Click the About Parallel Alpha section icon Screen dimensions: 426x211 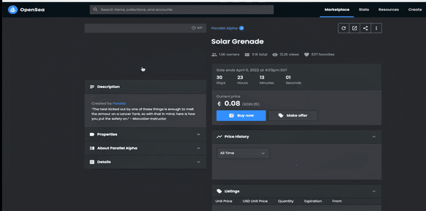click(x=92, y=148)
